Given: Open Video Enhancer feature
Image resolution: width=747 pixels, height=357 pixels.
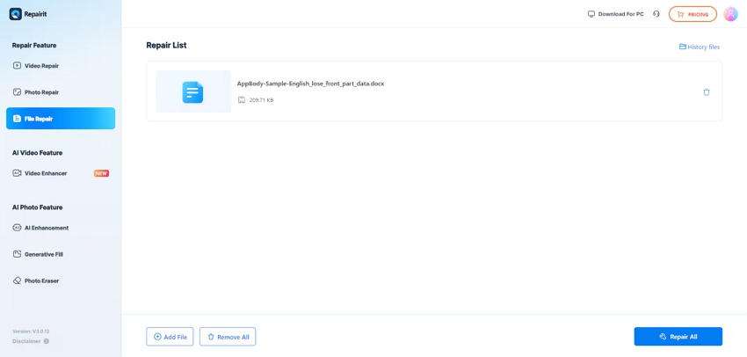Looking at the screenshot, I should point(46,173).
